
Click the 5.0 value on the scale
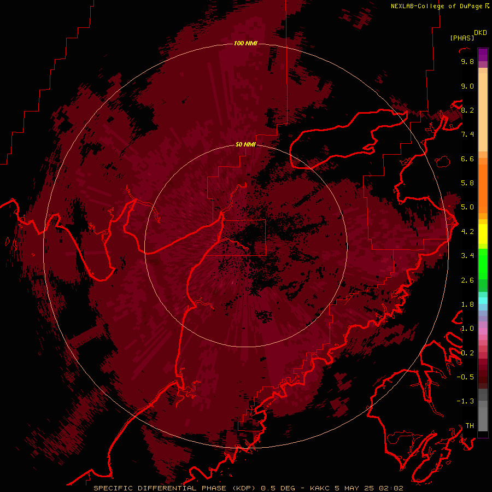[467, 207]
